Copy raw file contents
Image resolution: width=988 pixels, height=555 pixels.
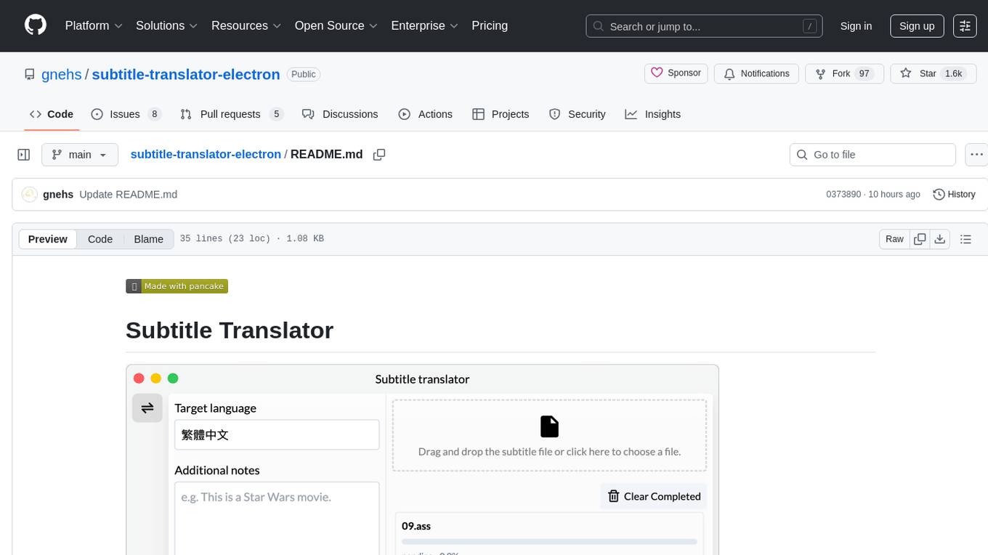tap(920, 239)
